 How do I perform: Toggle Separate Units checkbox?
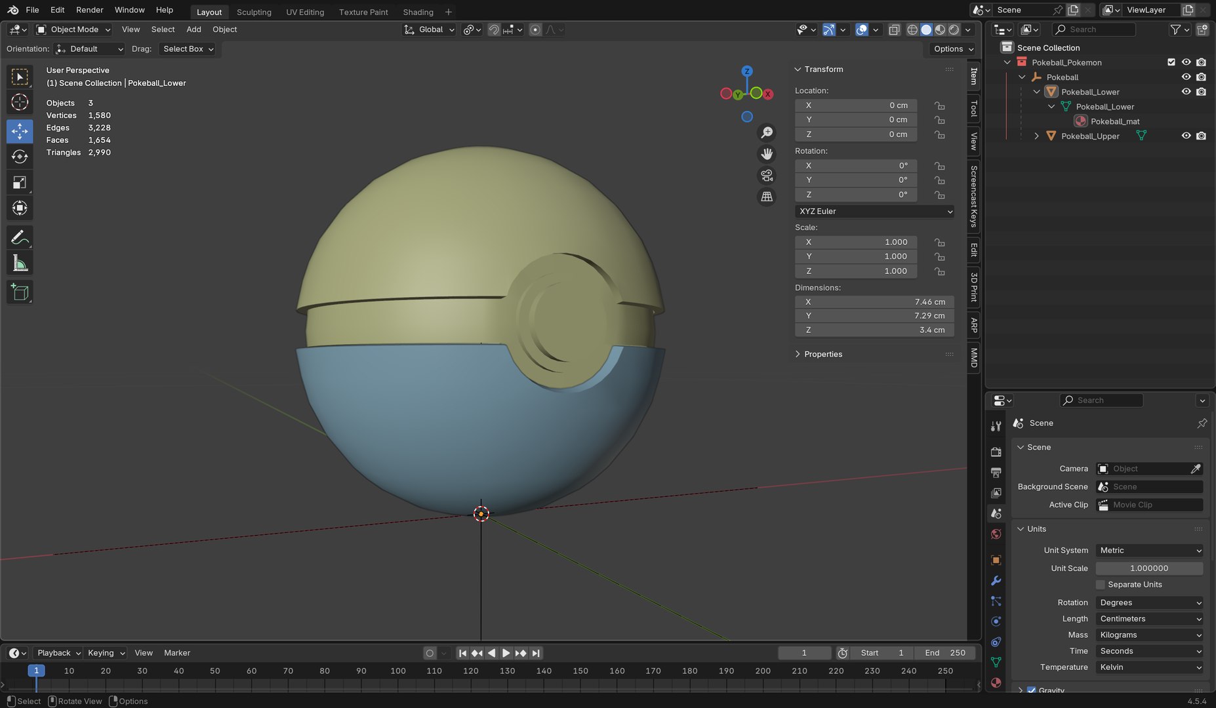click(x=1101, y=585)
